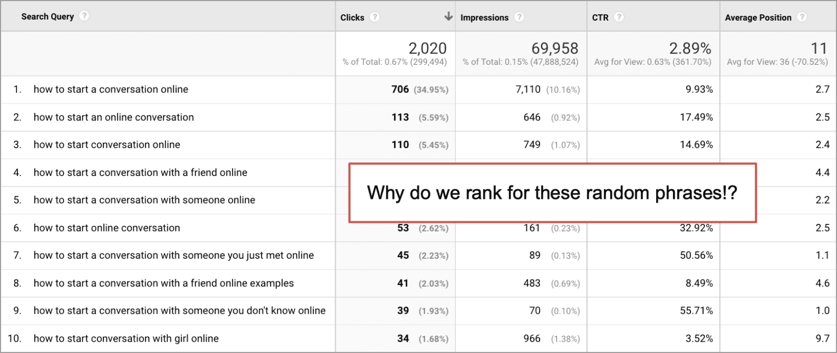
Task: Select "how to start online conversation" row
Action: pos(106,228)
